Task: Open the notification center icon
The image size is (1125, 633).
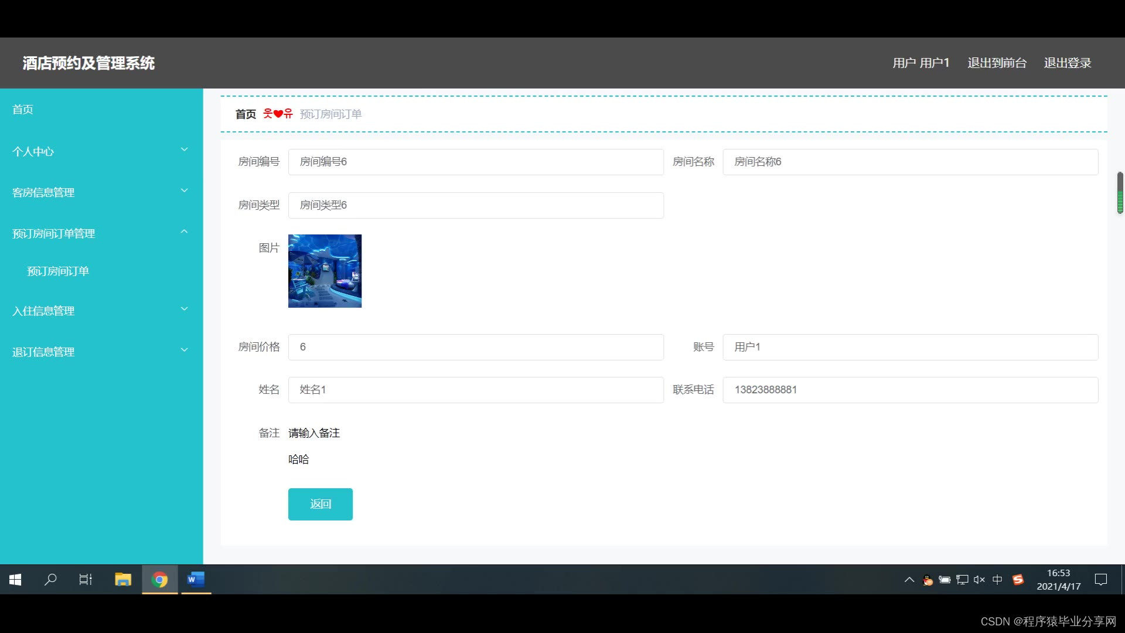Action: point(1101,580)
